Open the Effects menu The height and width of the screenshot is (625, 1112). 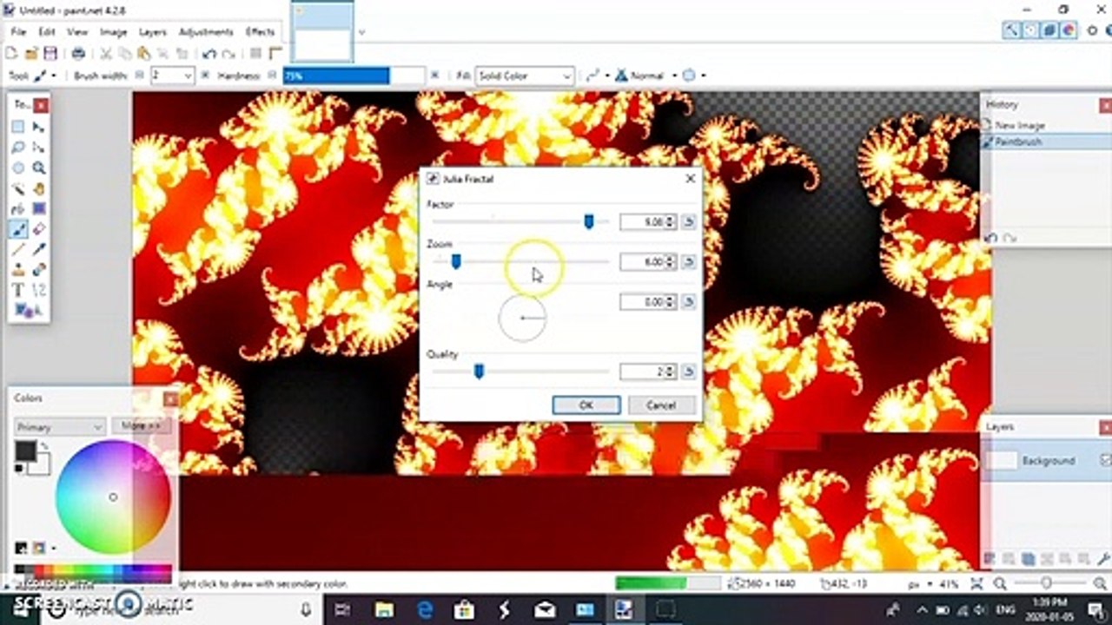tap(261, 31)
